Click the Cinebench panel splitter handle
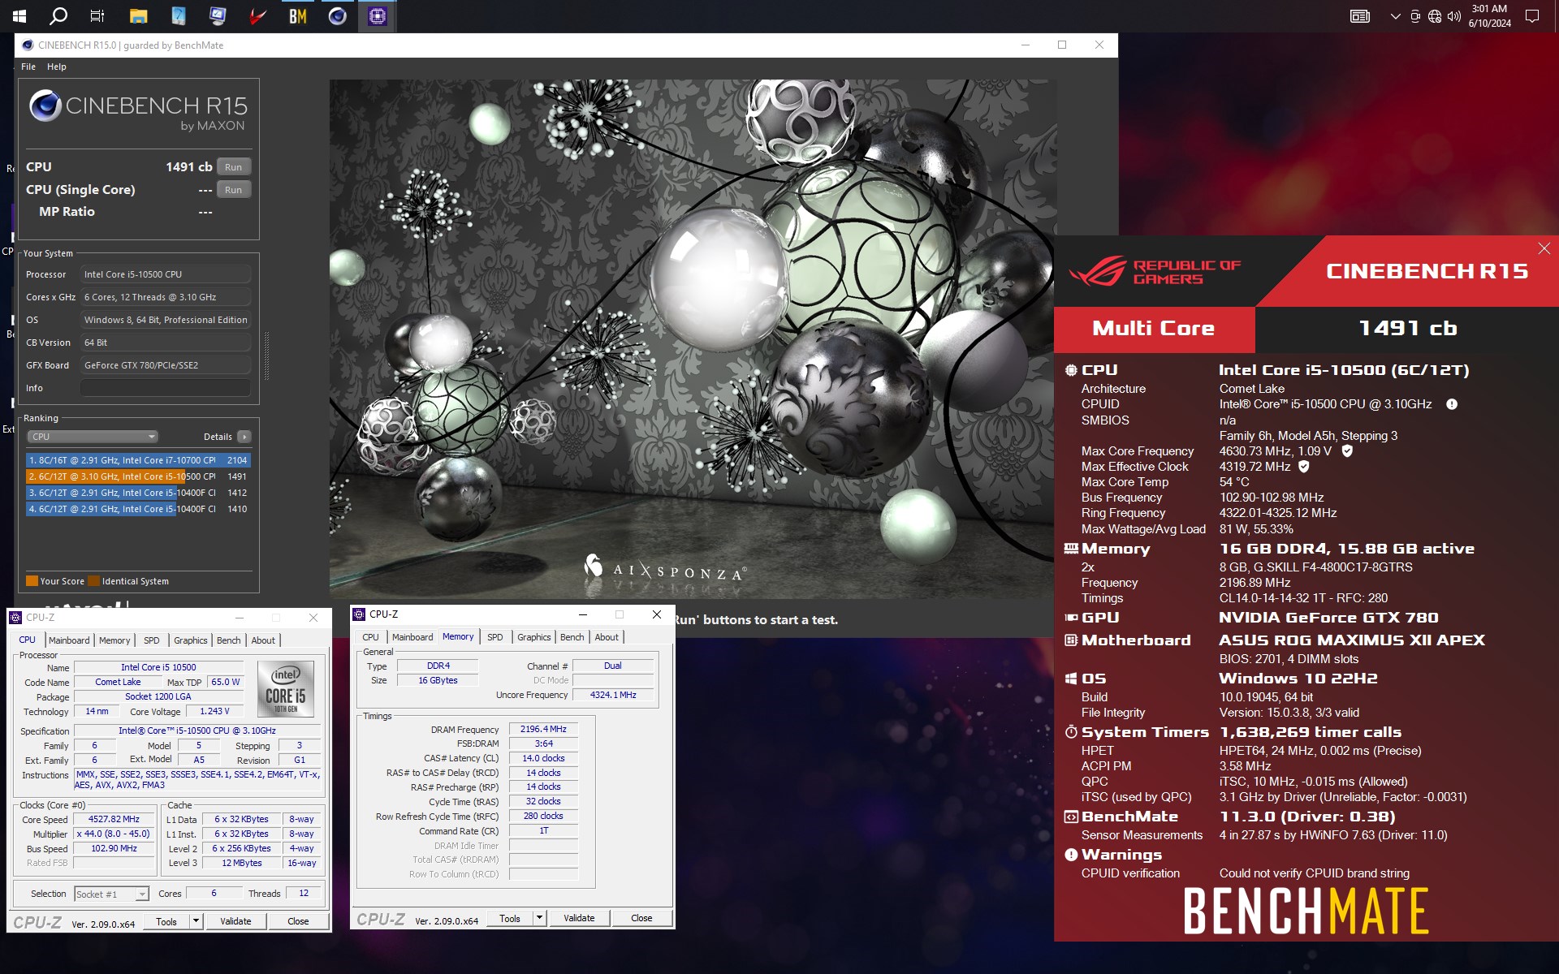 point(266,357)
